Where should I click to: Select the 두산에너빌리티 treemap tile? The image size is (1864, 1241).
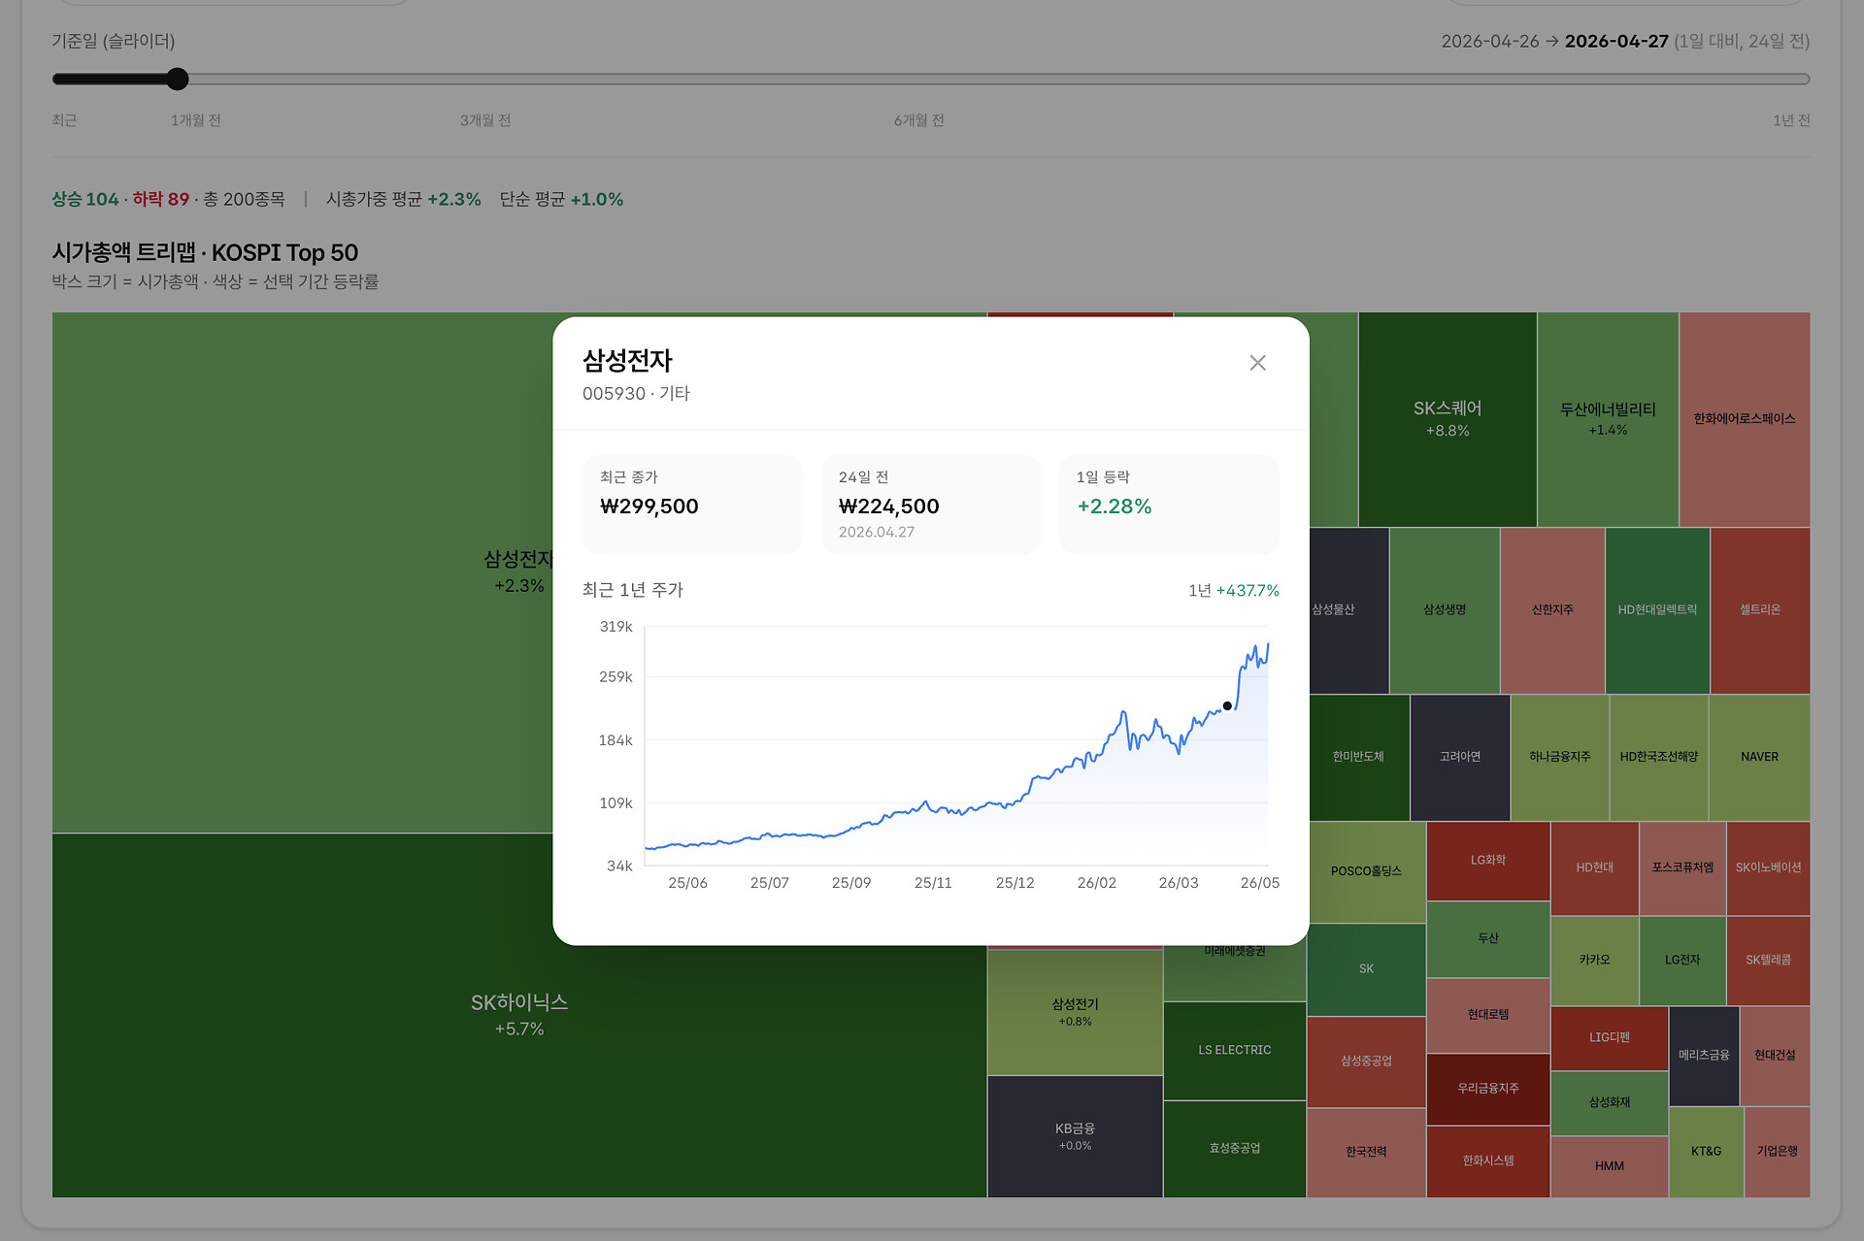coord(1608,419)
